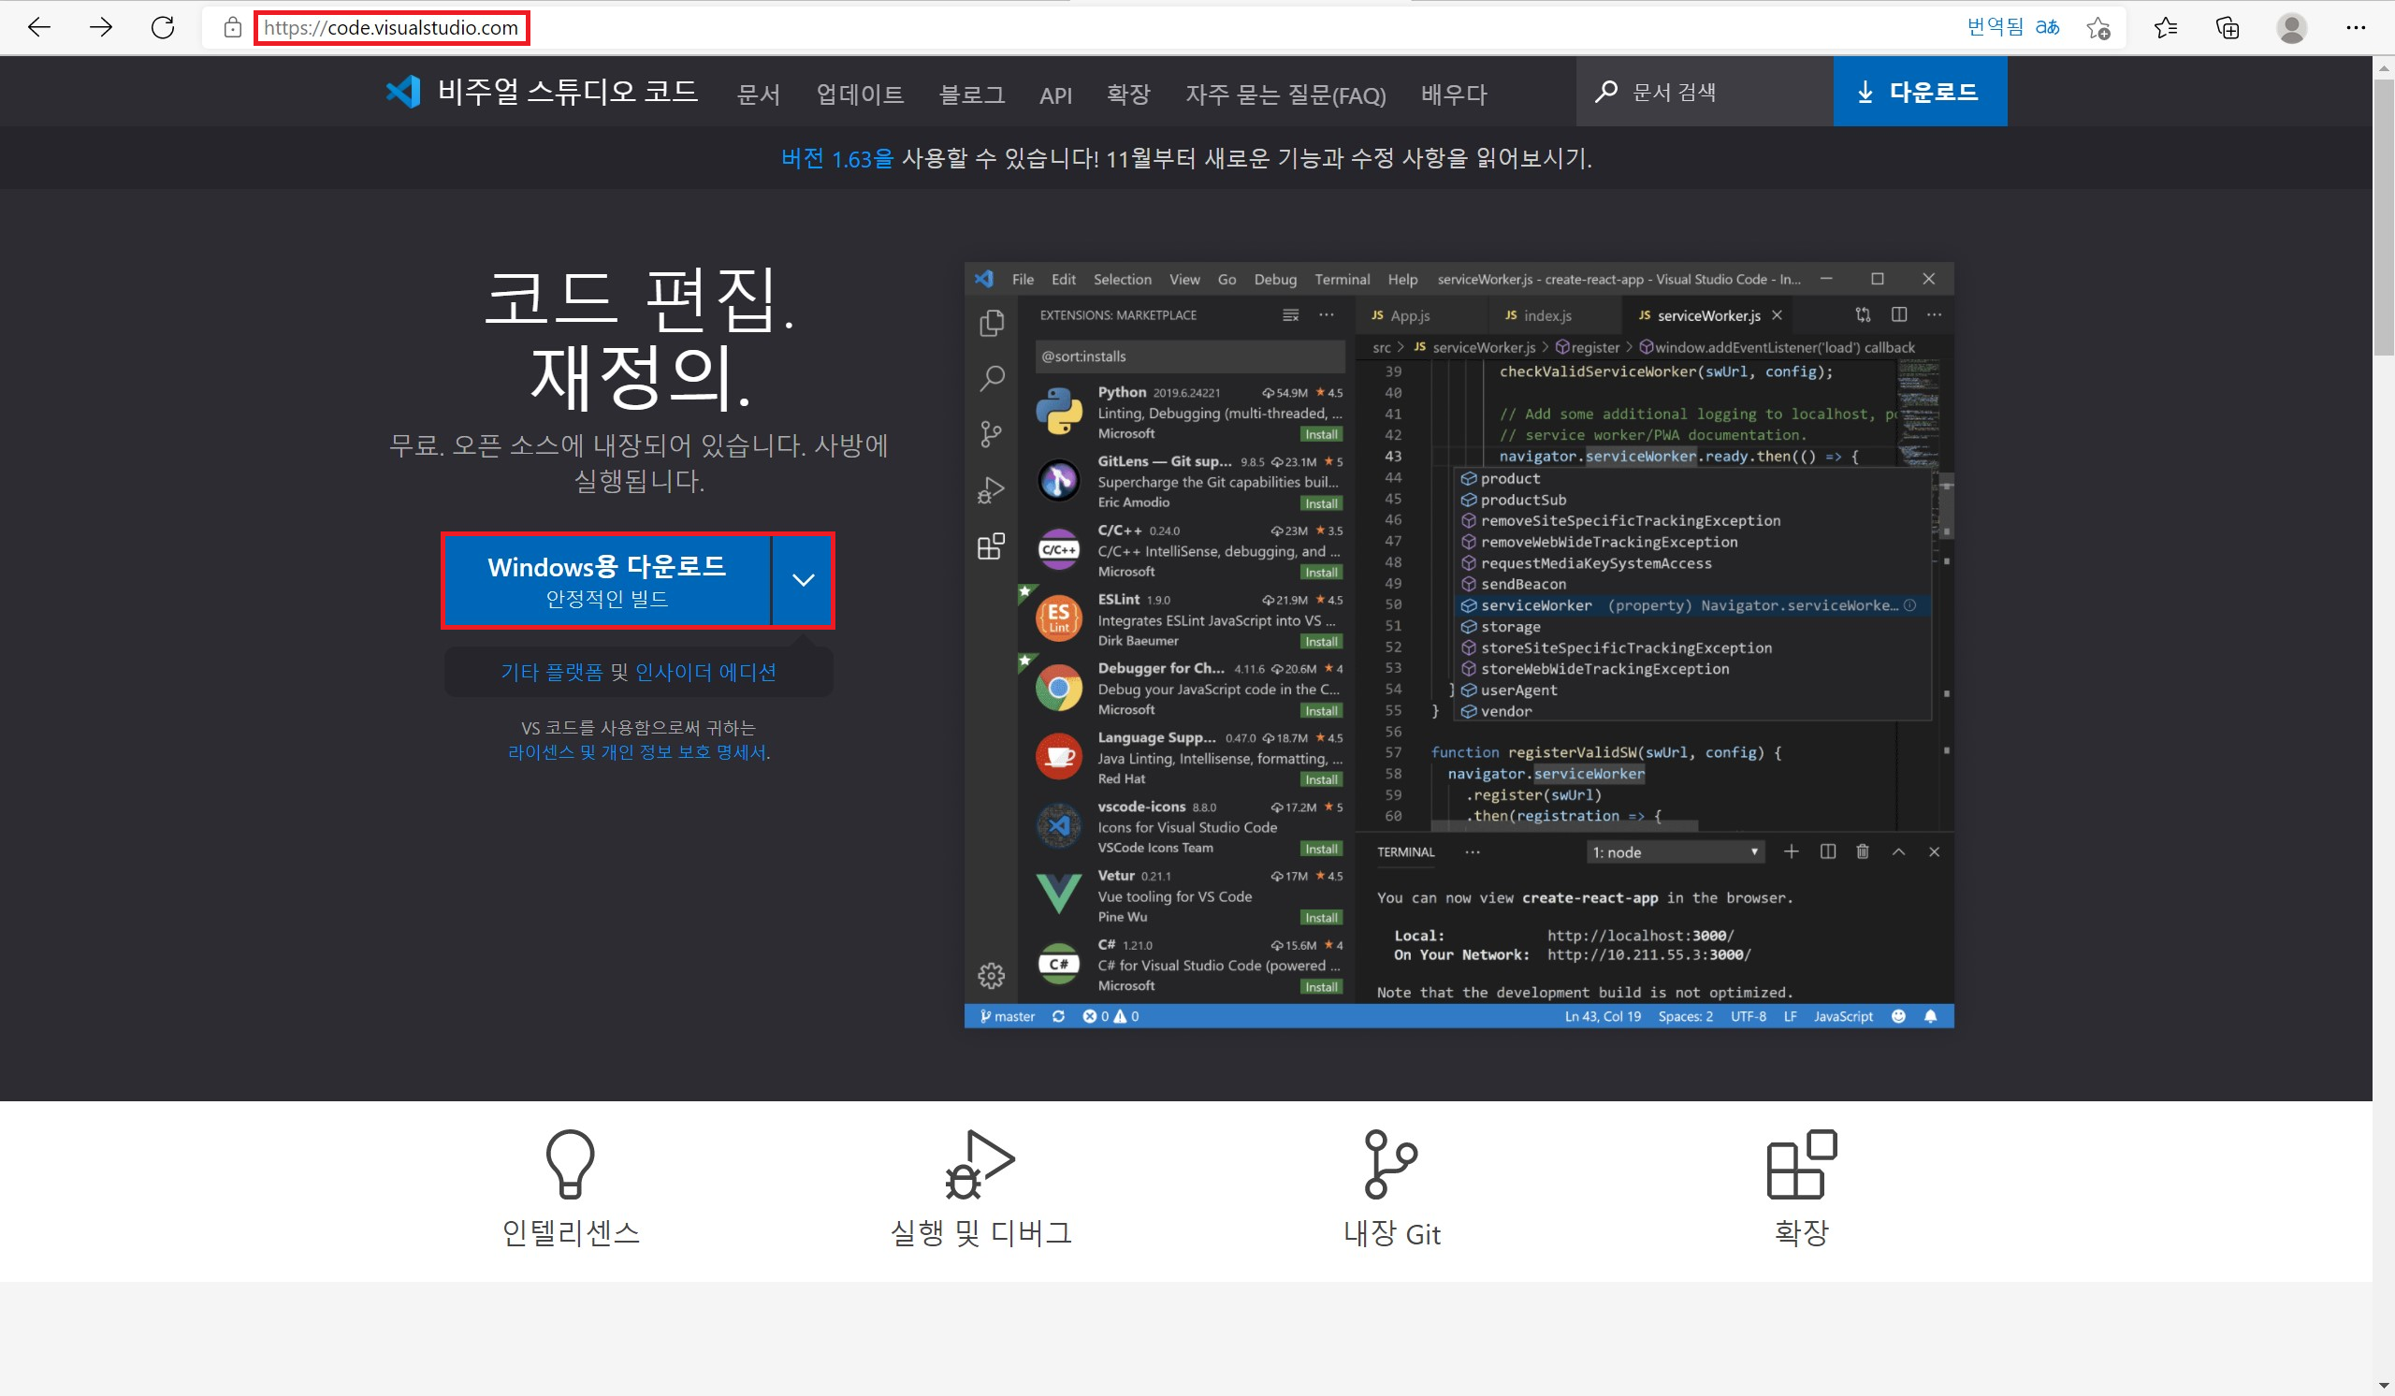Click the user profile avatar icon

point(2291,27)
